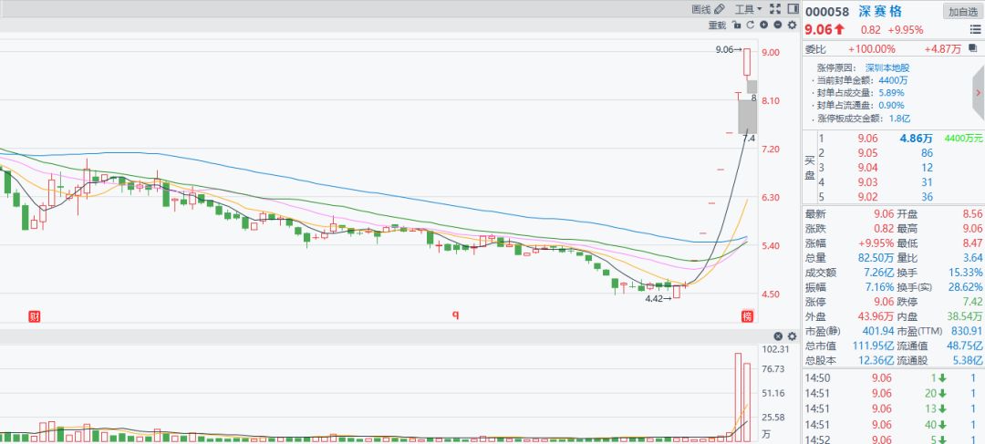Select the 14:52 trade tick row
The width and height of the screenshot is (985, 444).
pyautogui.click(x=895, y=439)
